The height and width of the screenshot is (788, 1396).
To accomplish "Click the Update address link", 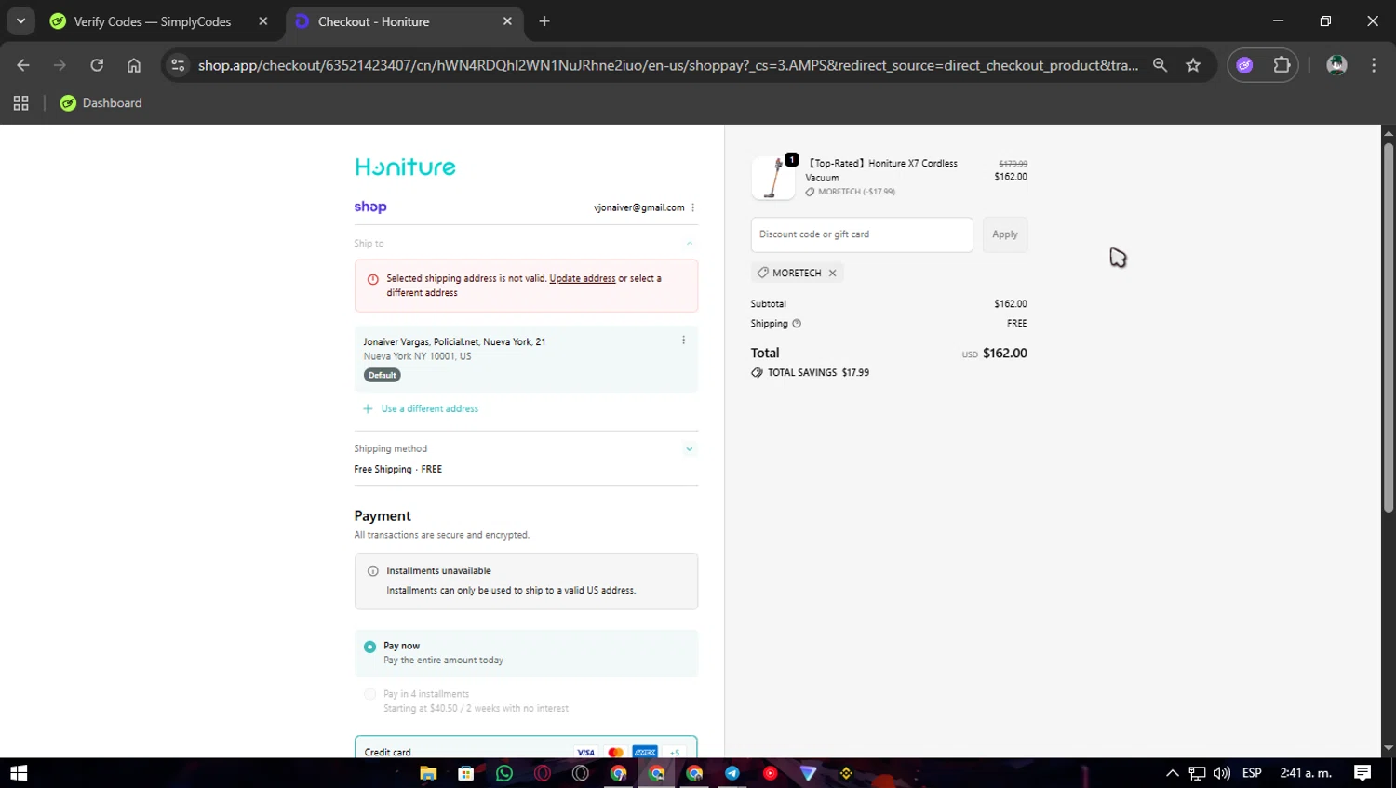I will (x=583, y=278).
